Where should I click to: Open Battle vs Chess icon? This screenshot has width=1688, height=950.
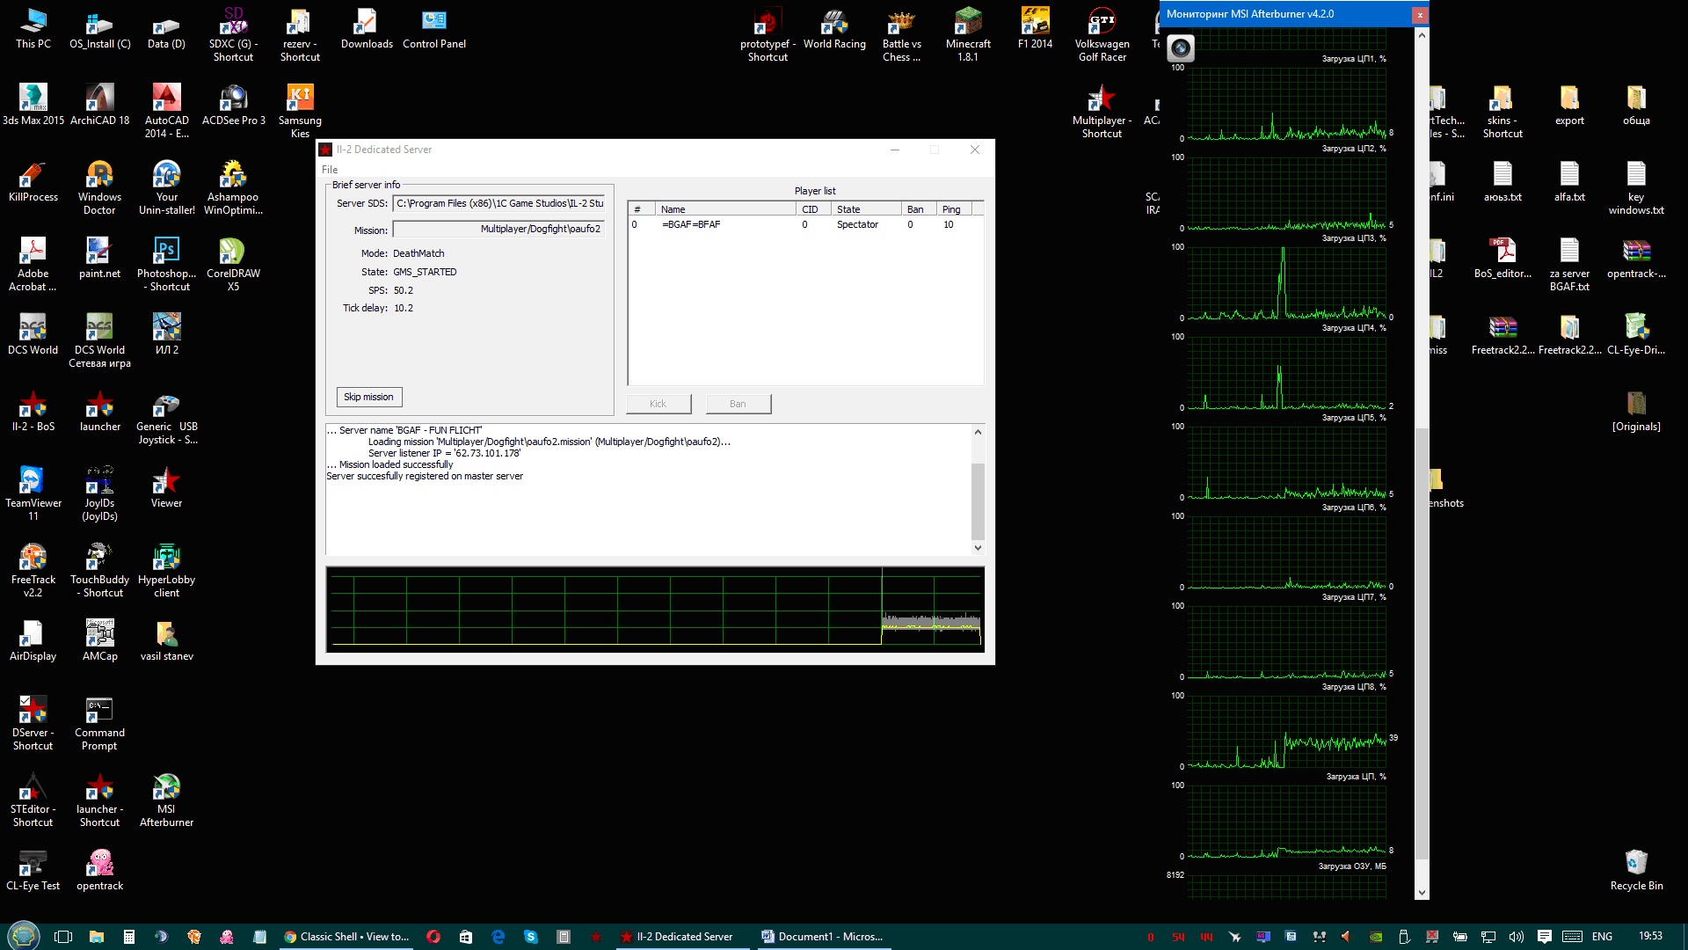click(901, 35)
